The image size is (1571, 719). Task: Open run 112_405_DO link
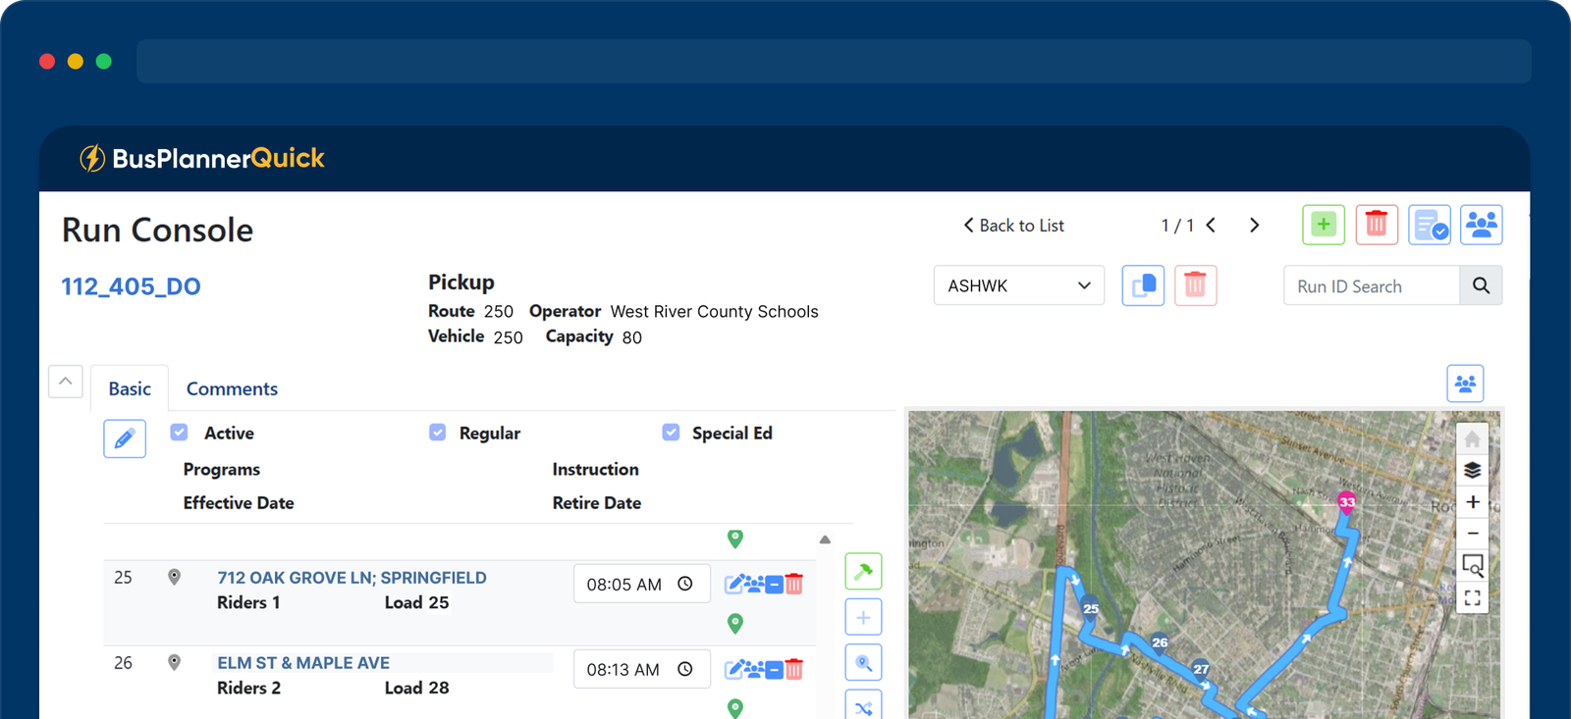tap(131, 286)
